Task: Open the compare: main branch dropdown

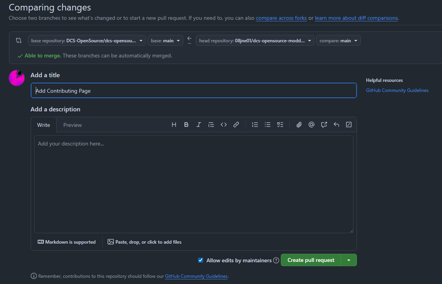Action: pyautogui.click(x=338, y=40)
